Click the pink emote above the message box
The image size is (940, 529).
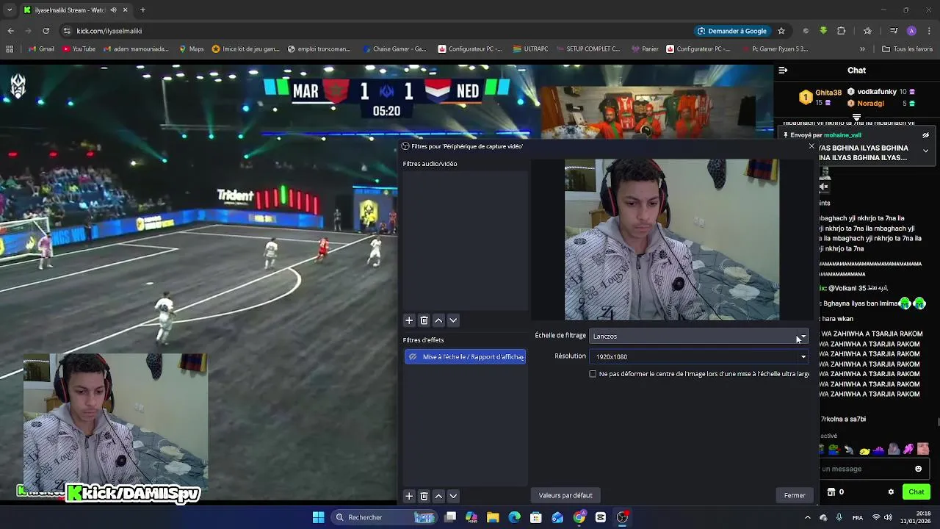point(908,449)
